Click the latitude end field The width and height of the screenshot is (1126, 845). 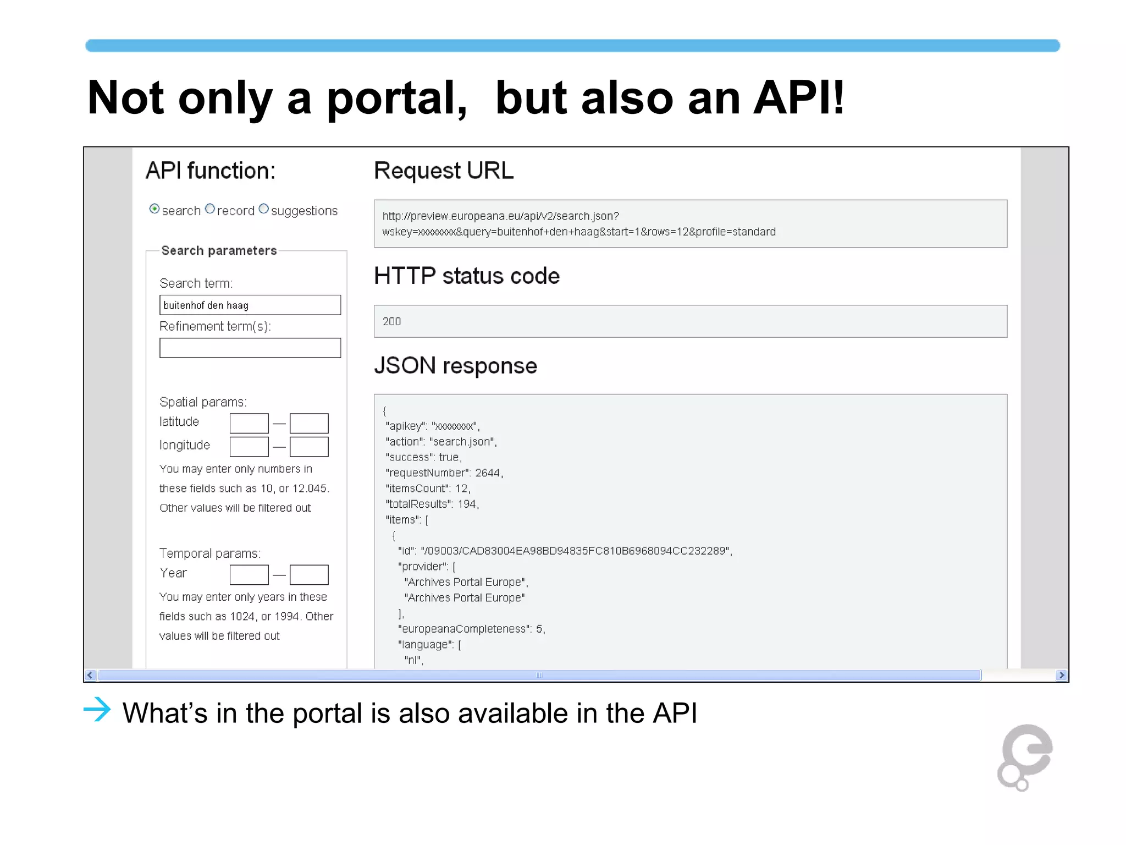tap(309, 424)
